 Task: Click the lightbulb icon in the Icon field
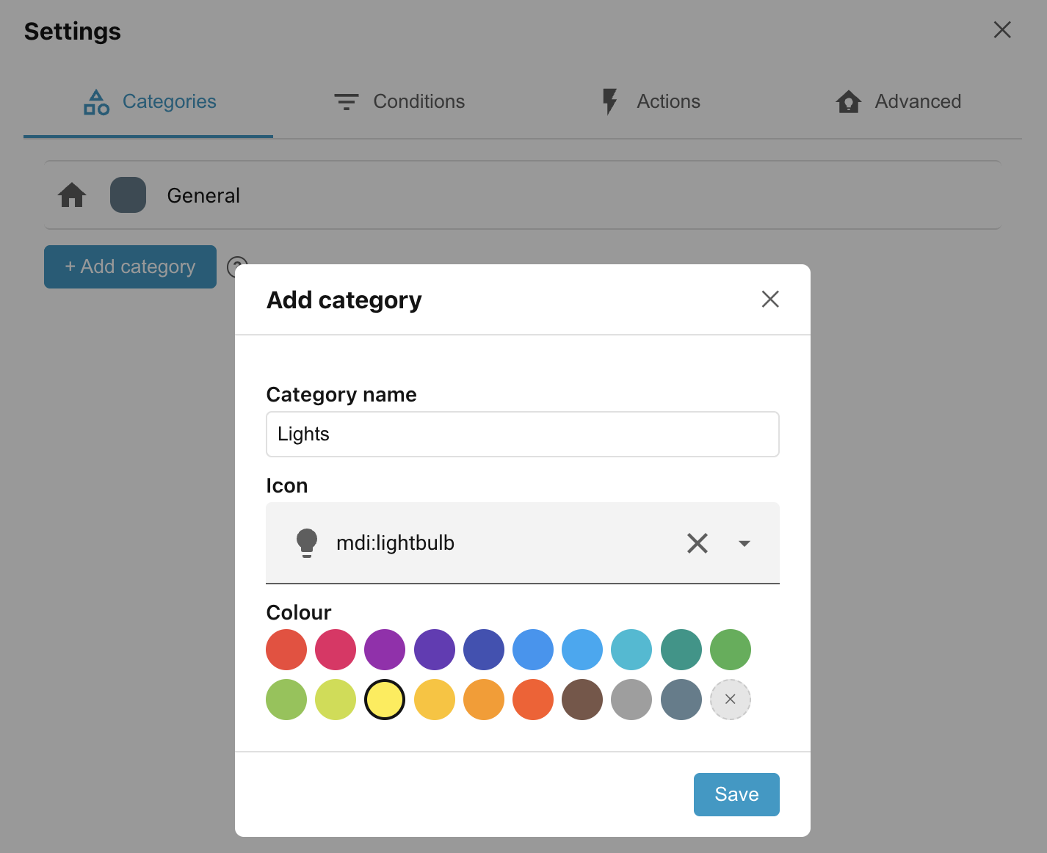307,543
